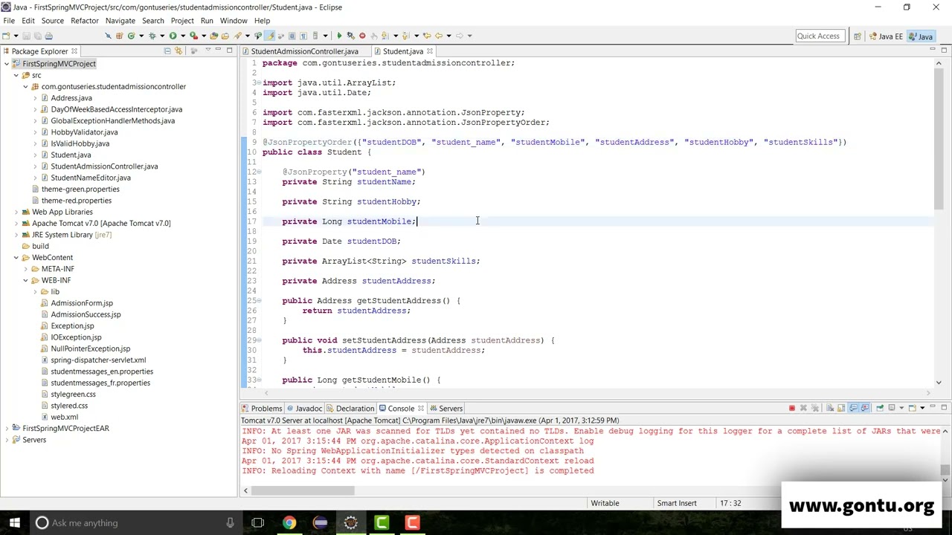Click the editor vertical scrollbar

click(939, 223)
